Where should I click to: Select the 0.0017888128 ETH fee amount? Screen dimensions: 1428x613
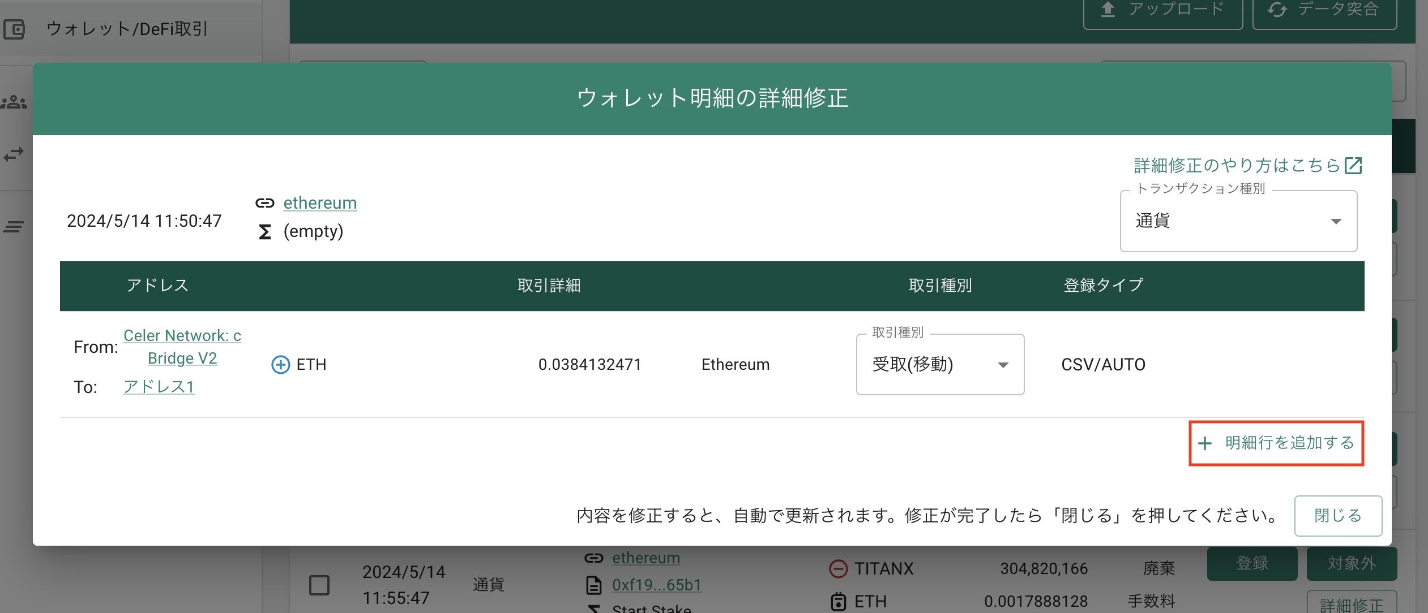(1036, 601)
